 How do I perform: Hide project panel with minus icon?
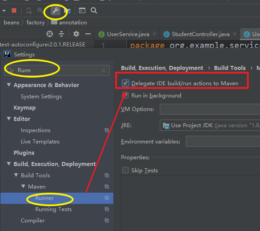(x=88, y=34)
